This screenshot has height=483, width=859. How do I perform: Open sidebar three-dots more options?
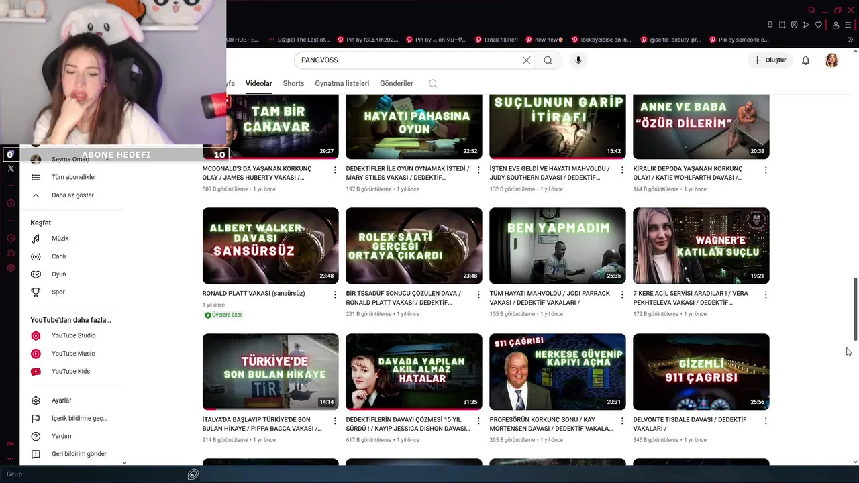click(x=11, y=459)
